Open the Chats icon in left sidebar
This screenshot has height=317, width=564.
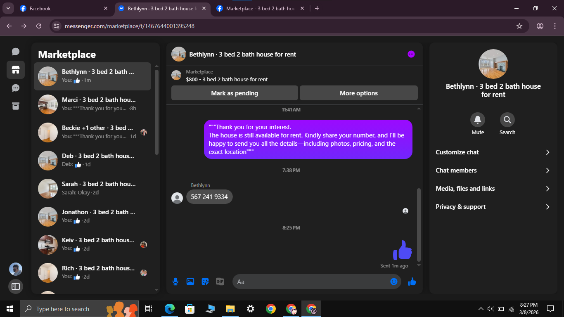click(16, 52)
